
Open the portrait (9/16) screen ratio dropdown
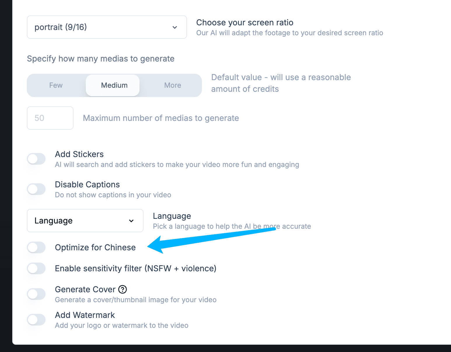(x=107, y=27)
